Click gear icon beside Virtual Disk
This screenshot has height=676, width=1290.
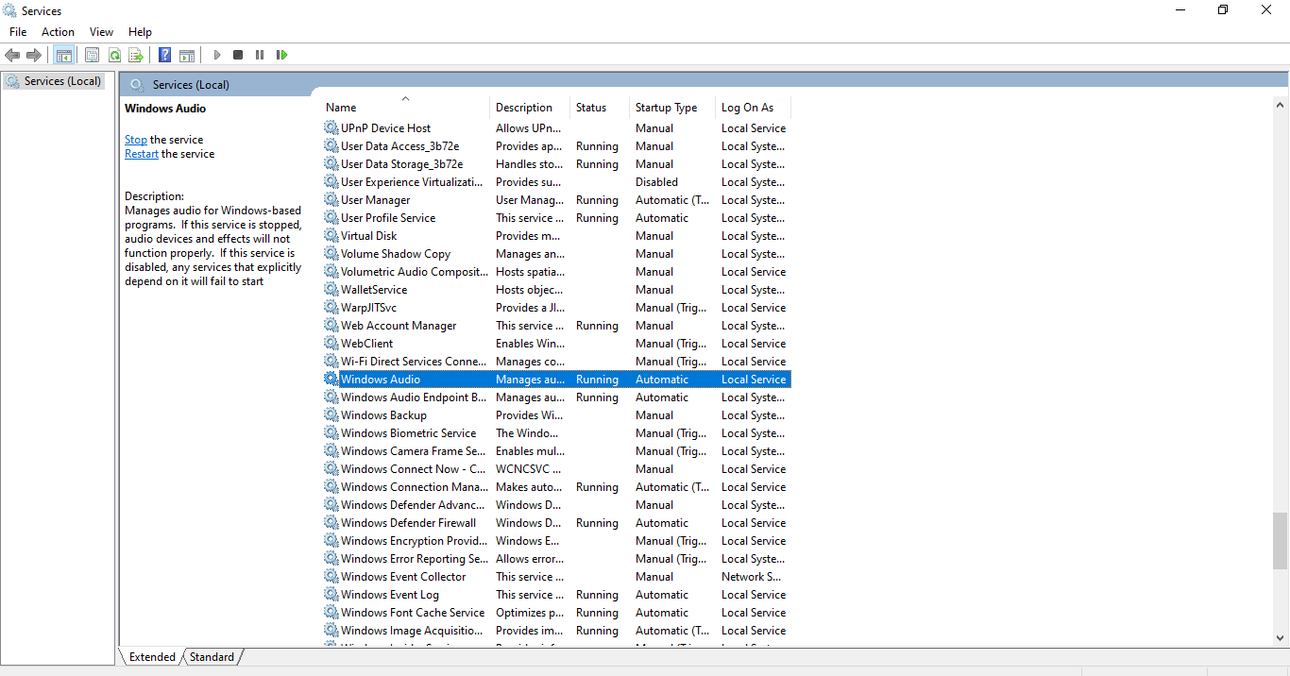pos(331,235)
